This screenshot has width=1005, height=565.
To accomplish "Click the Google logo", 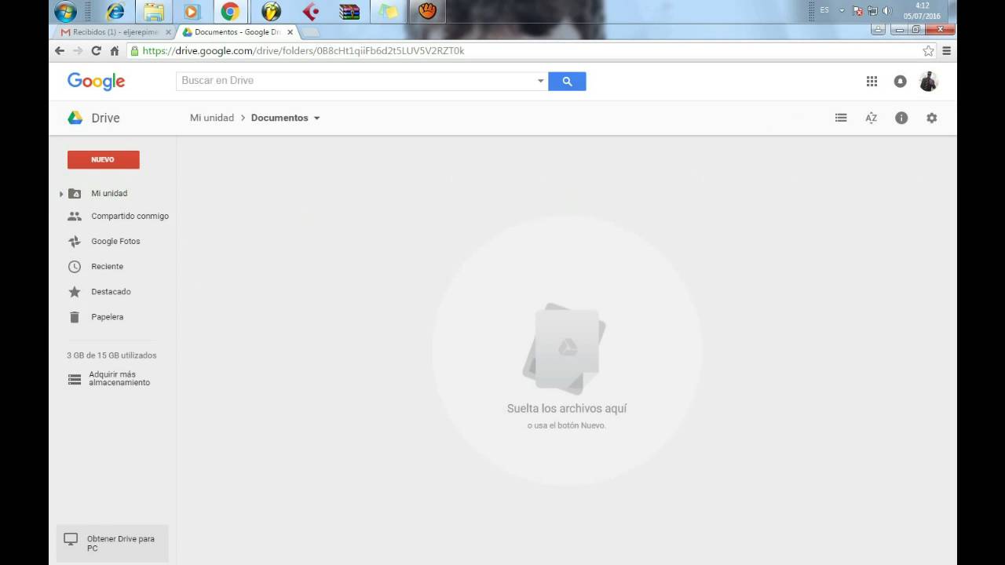I will (x=96, y=81).
